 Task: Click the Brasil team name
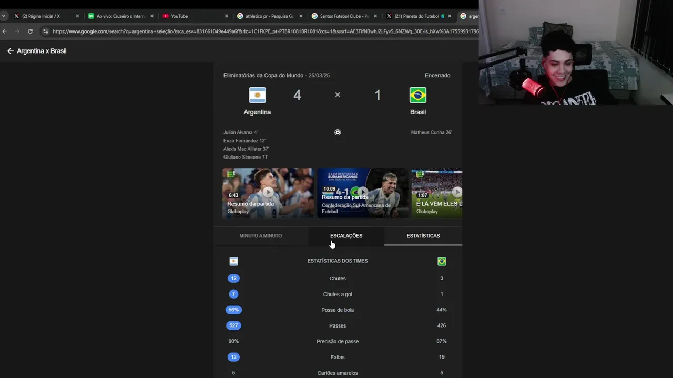click(x=418, y=112)
